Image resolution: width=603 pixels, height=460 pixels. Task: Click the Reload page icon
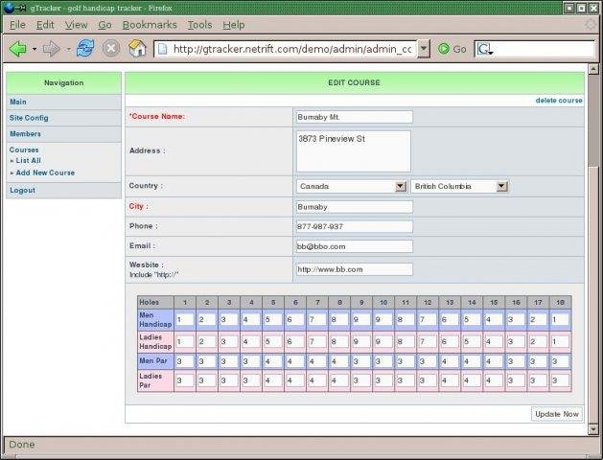85,49
